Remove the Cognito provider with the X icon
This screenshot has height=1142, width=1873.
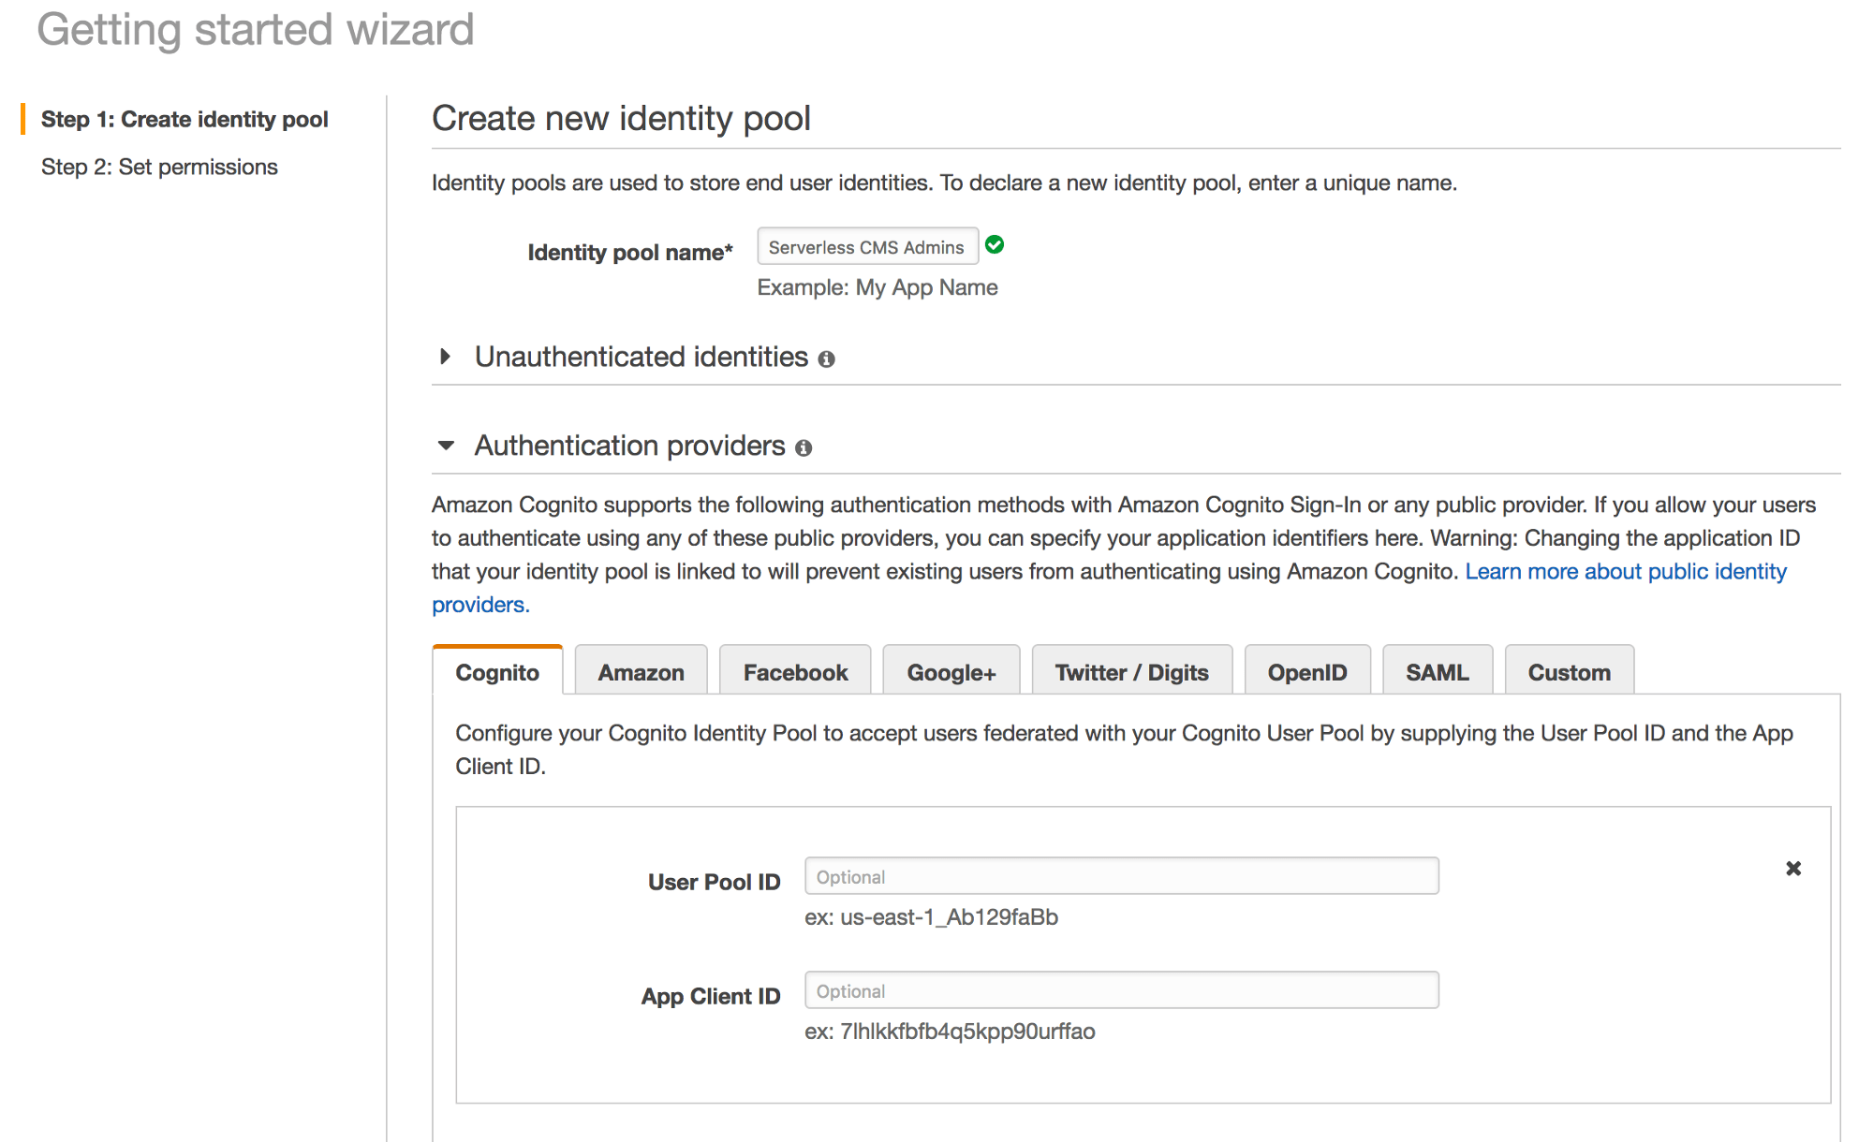pyautogui.click(x=1793, y=869)
